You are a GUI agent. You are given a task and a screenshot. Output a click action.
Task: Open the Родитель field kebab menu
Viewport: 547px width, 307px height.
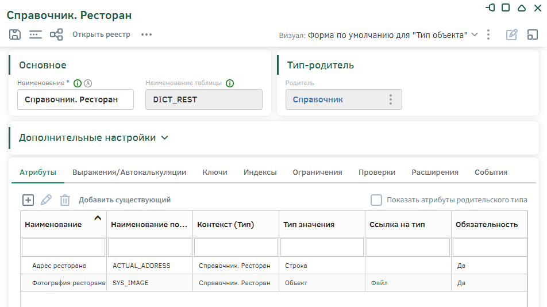click(391, 99)
